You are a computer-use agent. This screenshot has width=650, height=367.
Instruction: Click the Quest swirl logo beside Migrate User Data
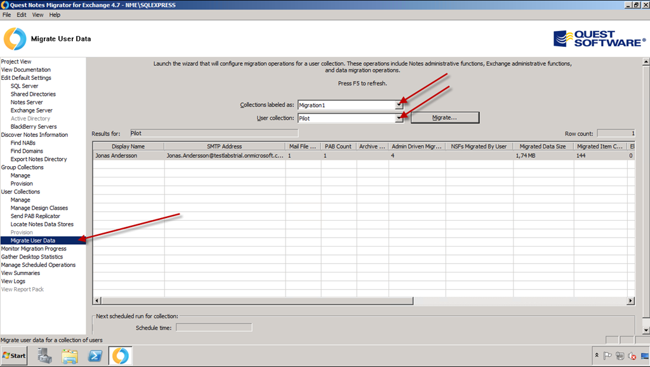[15, 39]
